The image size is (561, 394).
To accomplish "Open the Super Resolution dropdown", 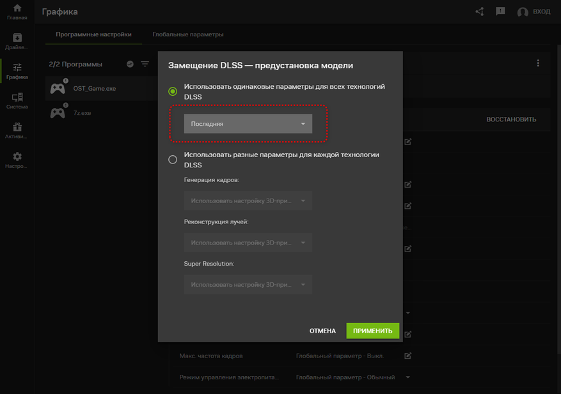I will [248, 285].
